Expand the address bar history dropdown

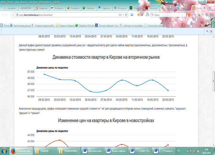point(124,14)
